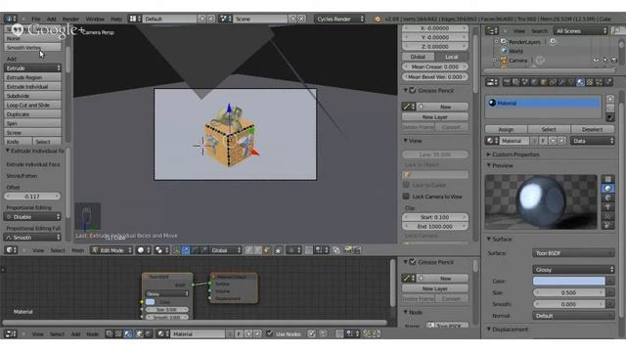This screenshot has width=626, height=352.
Task: Adjust the Offset 0.117 field
Action: click(32, 197)
